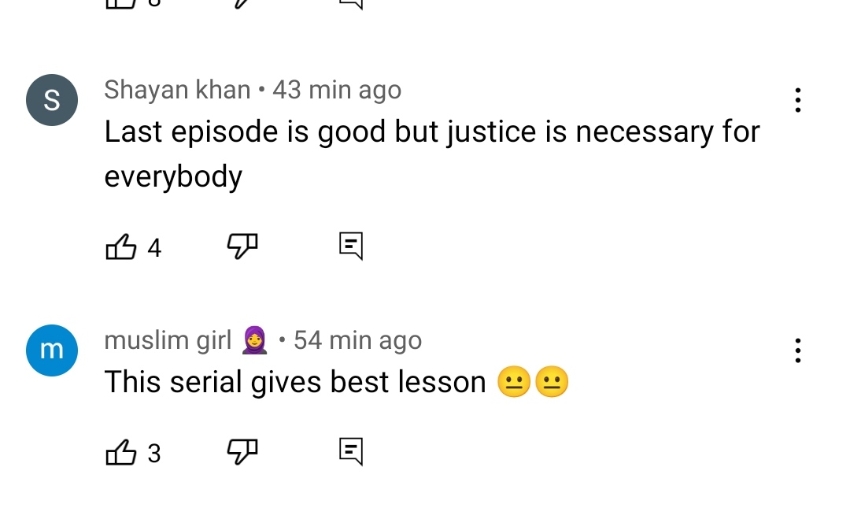Like Shayan khan's comment
Viewport: 850px width, 508px height.
[120, 247]
